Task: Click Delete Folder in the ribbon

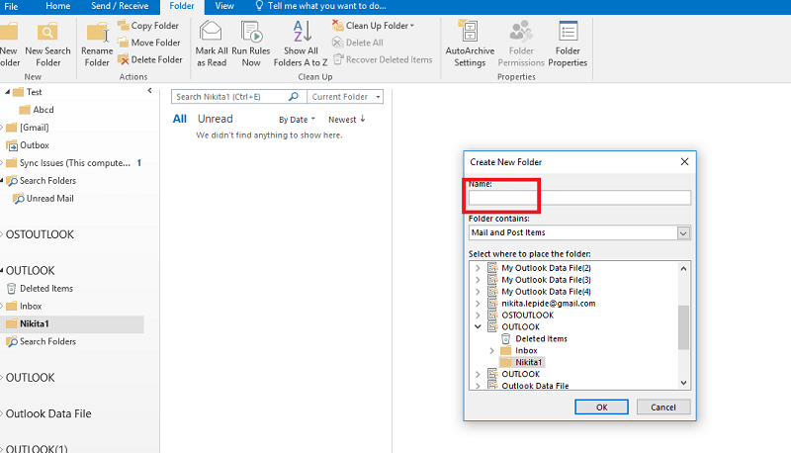Action: (x=150, y=59)
